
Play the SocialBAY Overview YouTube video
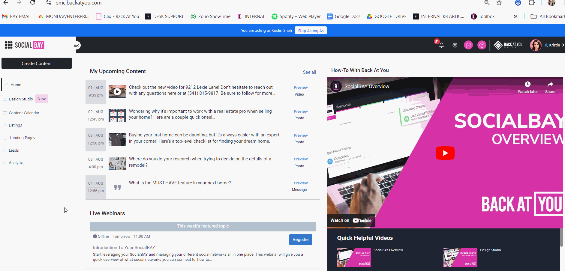click(445, 153)
